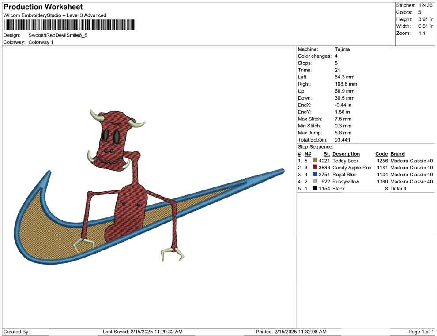Viewport: 437px width, 336px height.
Task: Click the 'Default' brand entry
Action: coord(398,188)
